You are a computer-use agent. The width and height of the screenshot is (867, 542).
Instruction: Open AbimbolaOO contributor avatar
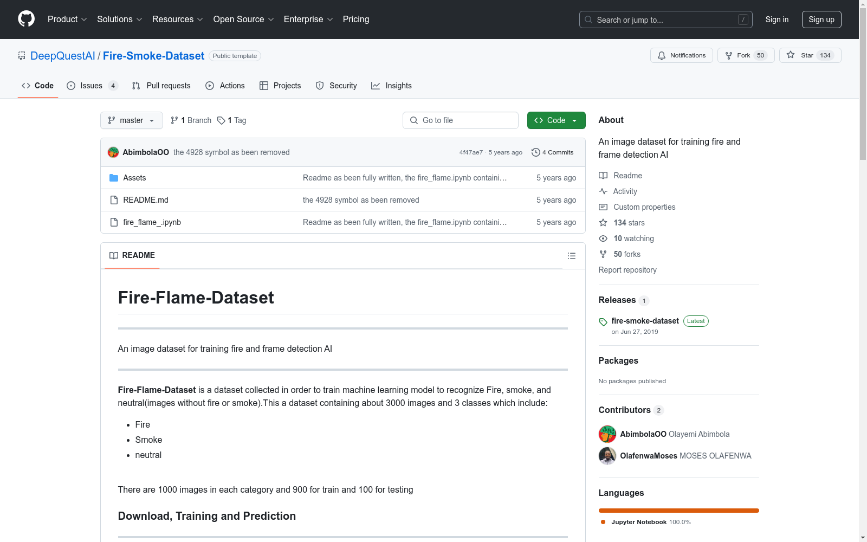pyautogui.click(x=607, y=434)
